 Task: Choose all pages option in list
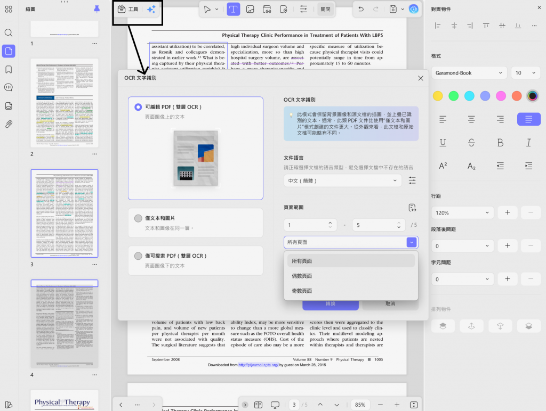click(x=351, y=261)
